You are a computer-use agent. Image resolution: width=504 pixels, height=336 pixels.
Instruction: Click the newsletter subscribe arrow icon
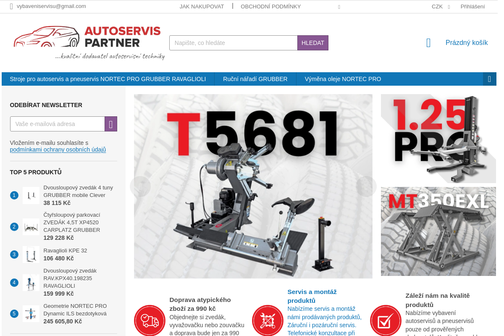pos(110,123)
